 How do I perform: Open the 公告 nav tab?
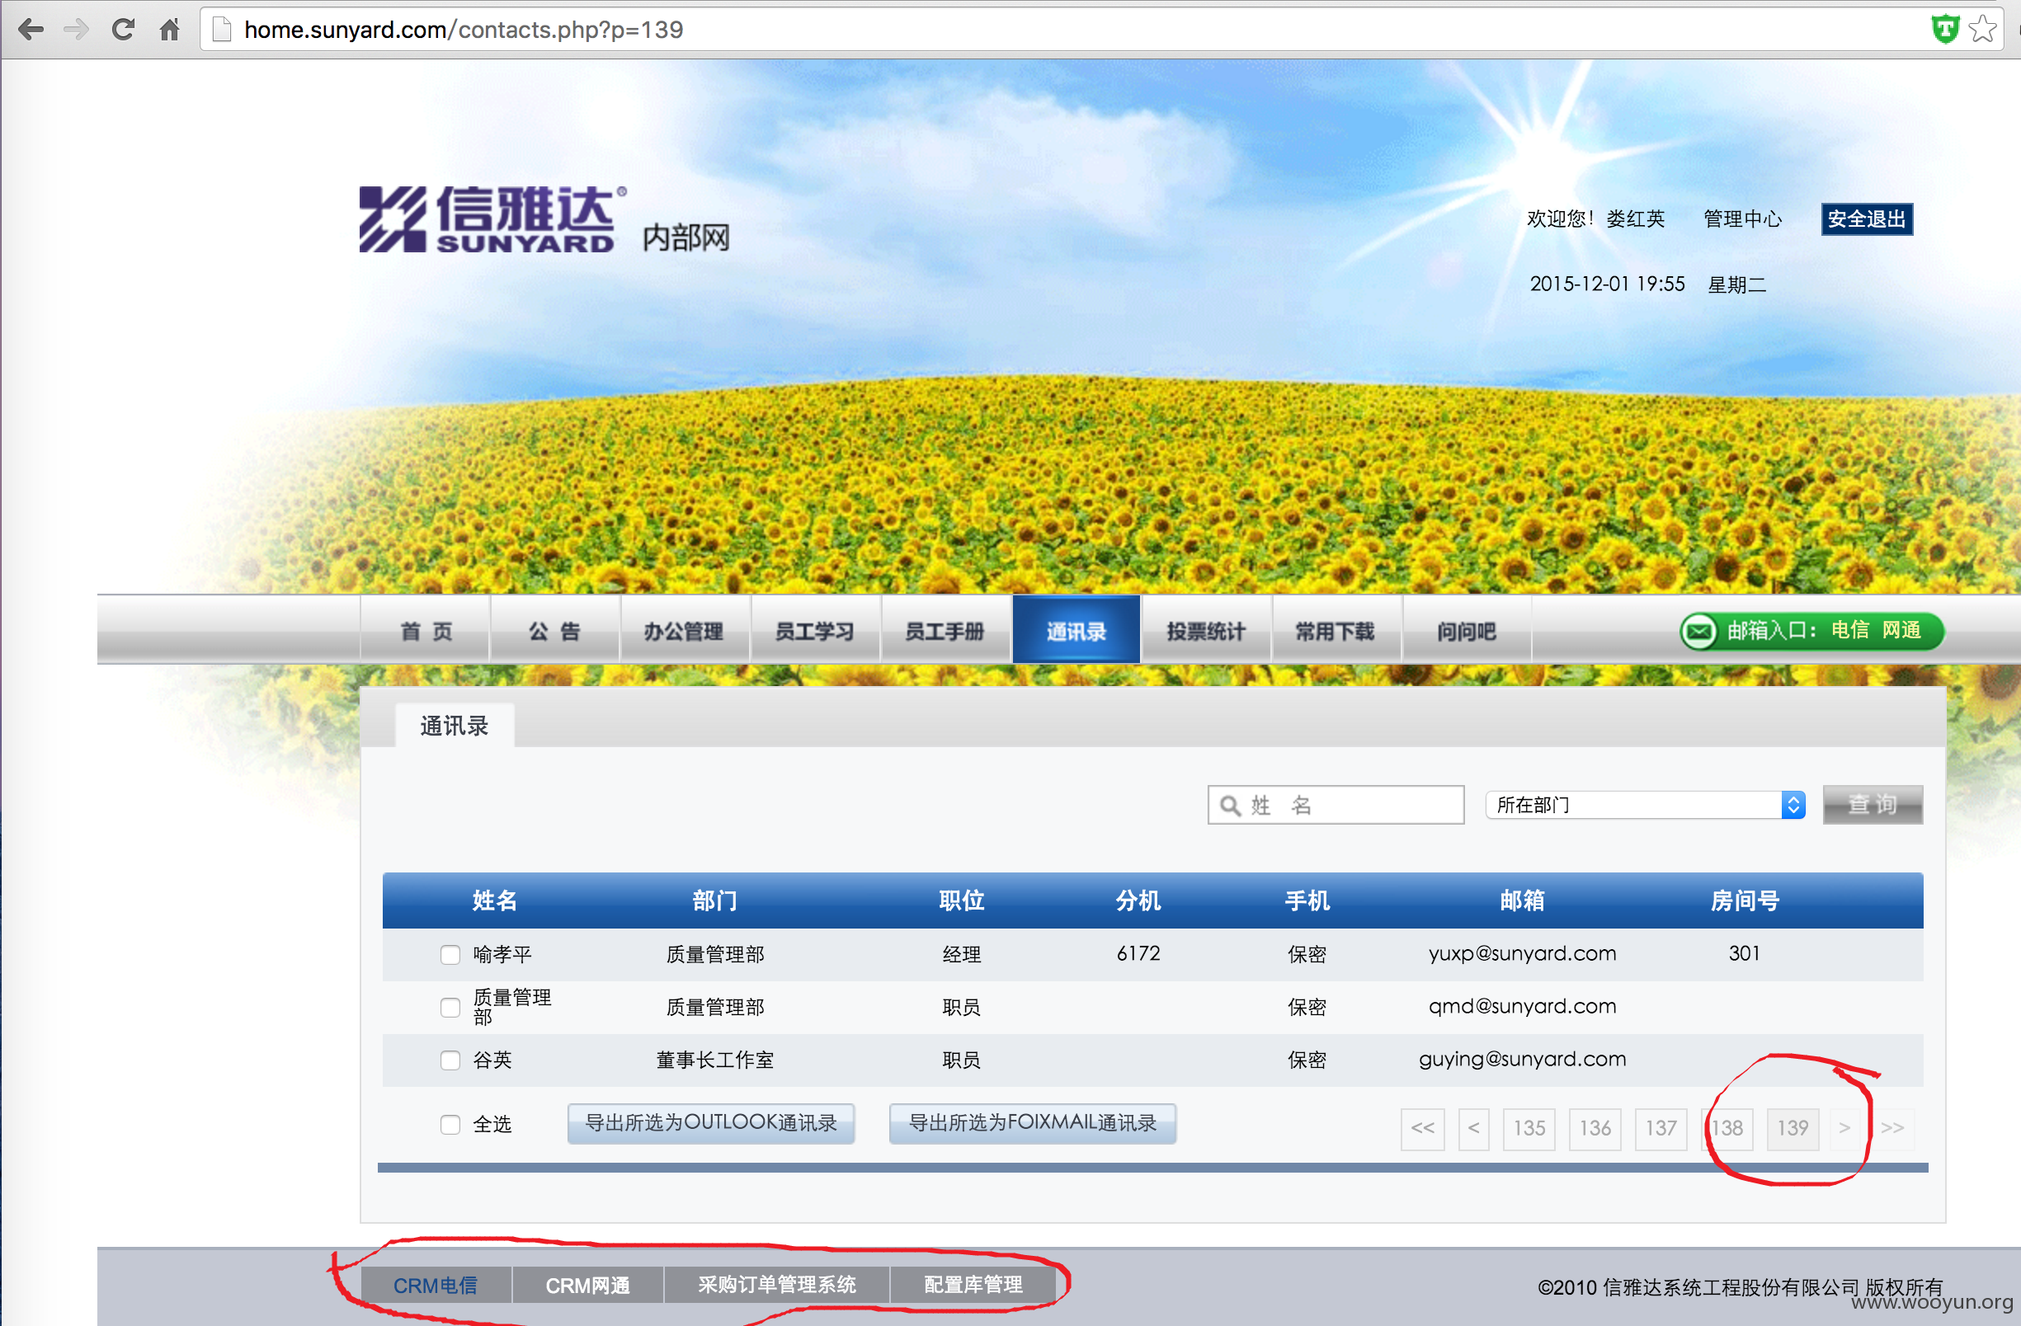[x=554, y=631]
